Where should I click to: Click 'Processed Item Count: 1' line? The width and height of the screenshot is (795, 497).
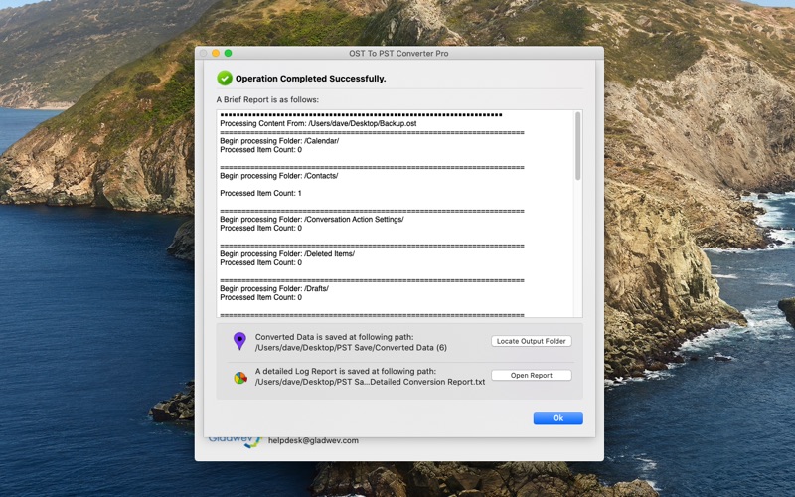pyautogui.click(x=260, y=193)
